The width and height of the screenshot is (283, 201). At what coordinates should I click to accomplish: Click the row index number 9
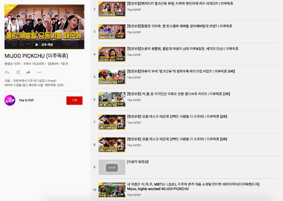tap(94, 167)
